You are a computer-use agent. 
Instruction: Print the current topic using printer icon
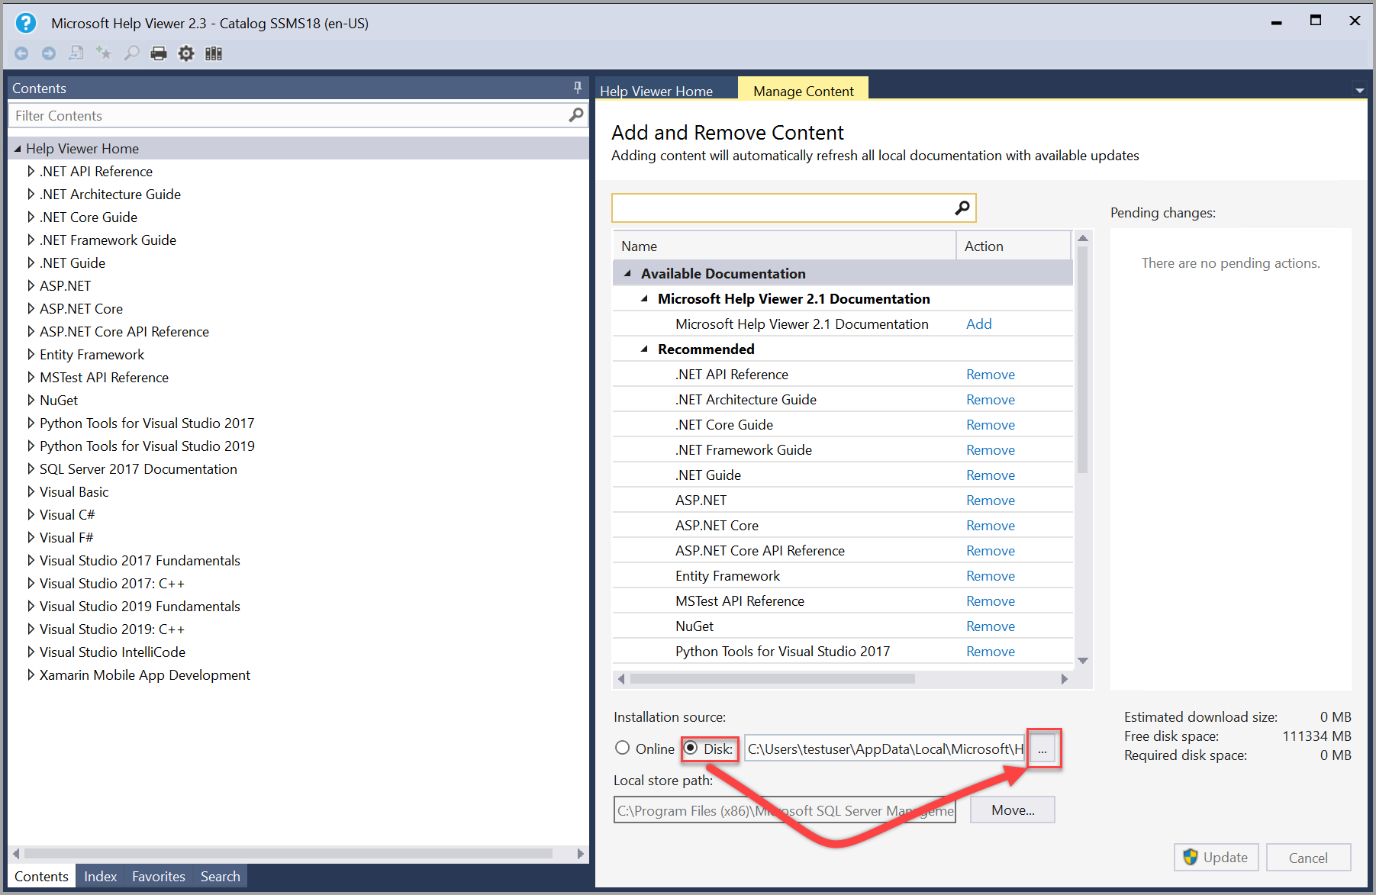pos(159,53)
